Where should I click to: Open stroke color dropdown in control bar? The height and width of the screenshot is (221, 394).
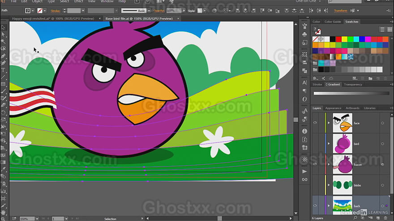[45, 11]
